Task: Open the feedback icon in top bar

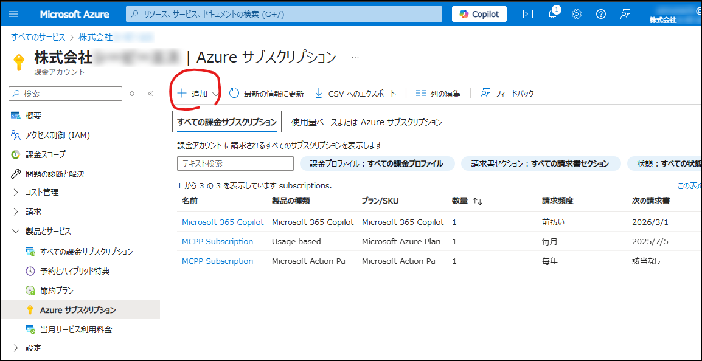Action: [625, 14]
